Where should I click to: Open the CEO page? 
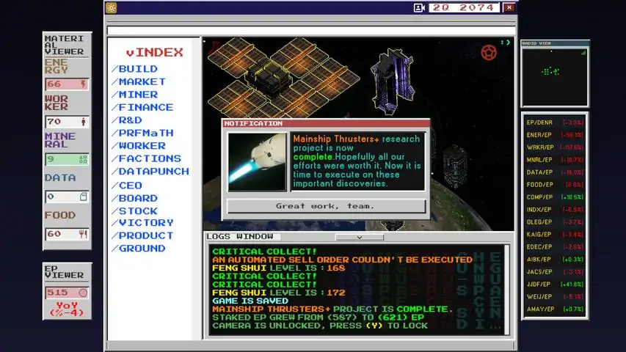pyautogui.click(x=127, y=186)
